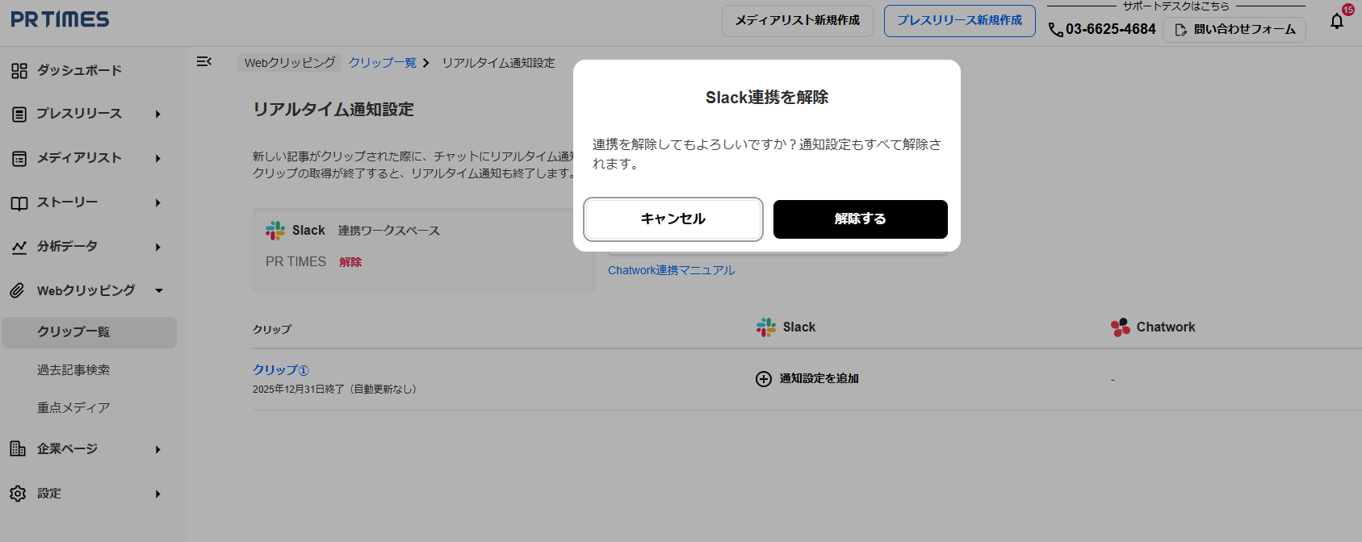Image resolution: width=1362 pixels, height=542 pixels.
Task: Open the 問い合わせフォーム button
Action: [1234, 30]
